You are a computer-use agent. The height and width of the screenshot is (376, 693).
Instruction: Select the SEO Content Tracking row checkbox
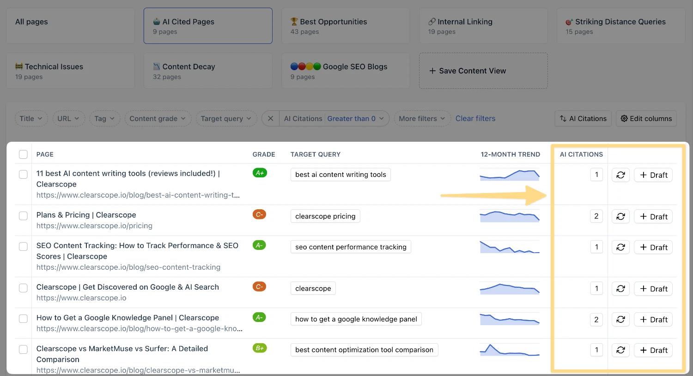(x=23, y=247)
